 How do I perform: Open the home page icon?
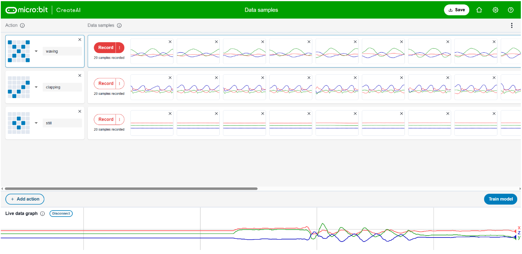pos(479,10)
